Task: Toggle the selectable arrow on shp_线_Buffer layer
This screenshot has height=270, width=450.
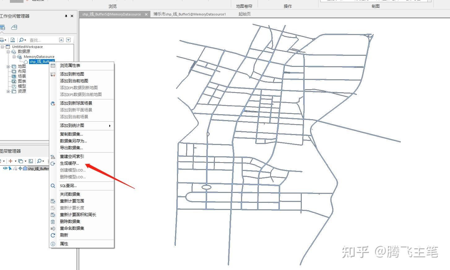Action: (x=10, y=168)
